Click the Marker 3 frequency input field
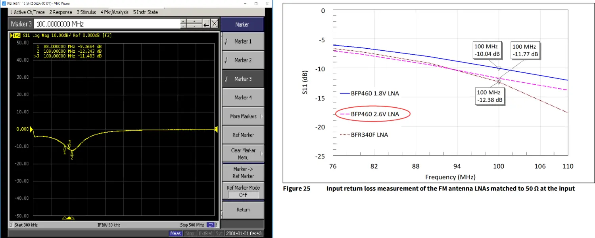The width and height of the screenshot is (595, 238). 107,24
